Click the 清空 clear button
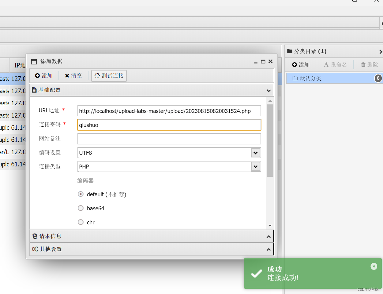Viewport: 383px width, 294px height. click(73, 76)
